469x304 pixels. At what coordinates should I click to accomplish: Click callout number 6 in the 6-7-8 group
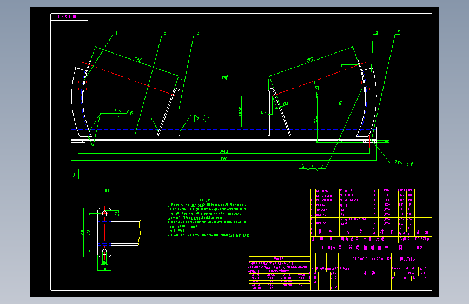click(x=303, y=166)
